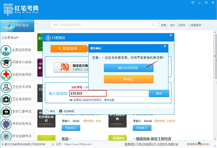
Task: Click scrollbar down arrow of course list
Action: tap(215, 139)
